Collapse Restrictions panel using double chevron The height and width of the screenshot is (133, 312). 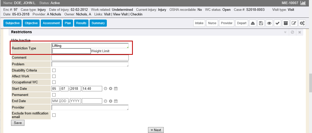(x=285, y=32)
